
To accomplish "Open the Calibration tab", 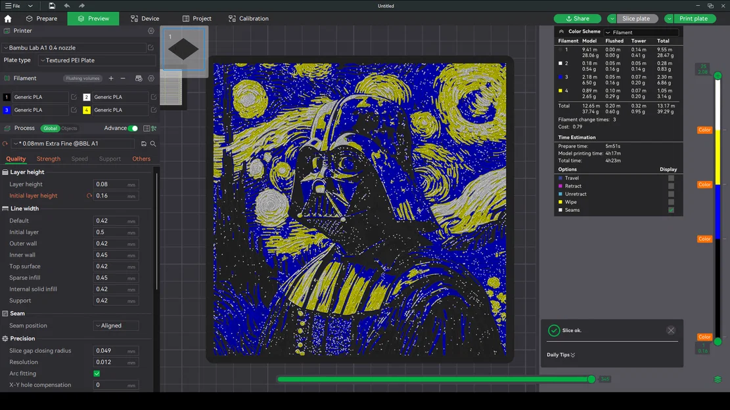I will point(248,18).
